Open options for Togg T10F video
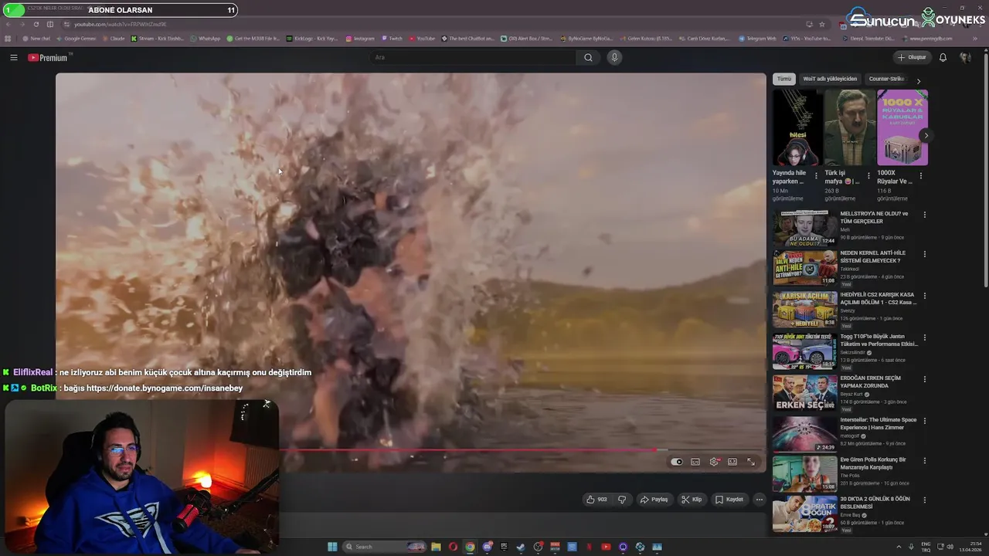This screenshot has width=989, height=556. pos(924,337)
